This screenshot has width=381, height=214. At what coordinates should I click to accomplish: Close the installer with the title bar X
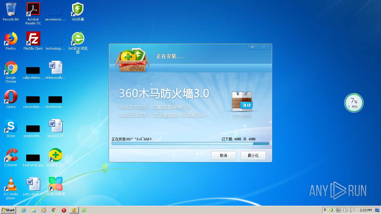(264, 47)
